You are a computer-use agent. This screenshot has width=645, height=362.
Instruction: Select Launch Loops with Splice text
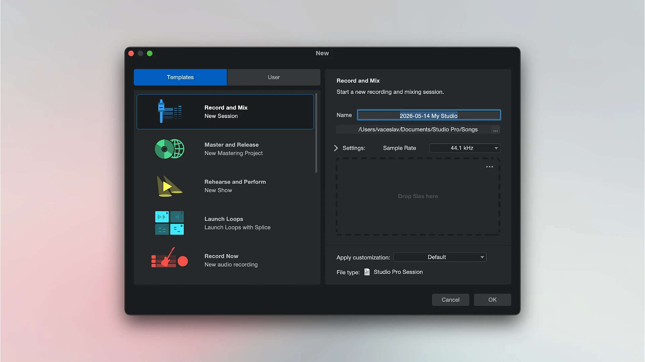(237, 228)
